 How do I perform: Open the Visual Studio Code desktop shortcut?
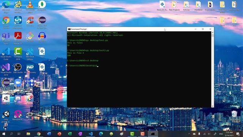tap(6, 54)
